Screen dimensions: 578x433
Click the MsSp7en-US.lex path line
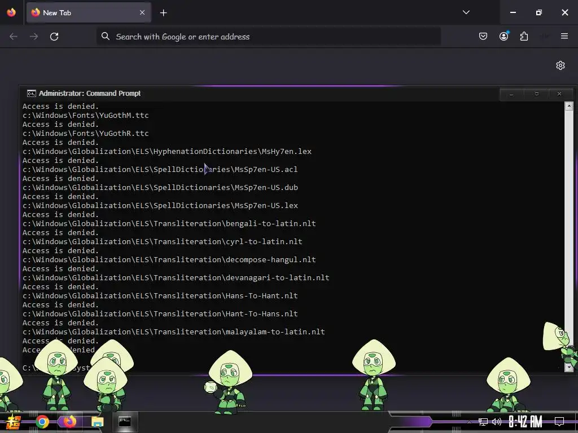[160, 205]
